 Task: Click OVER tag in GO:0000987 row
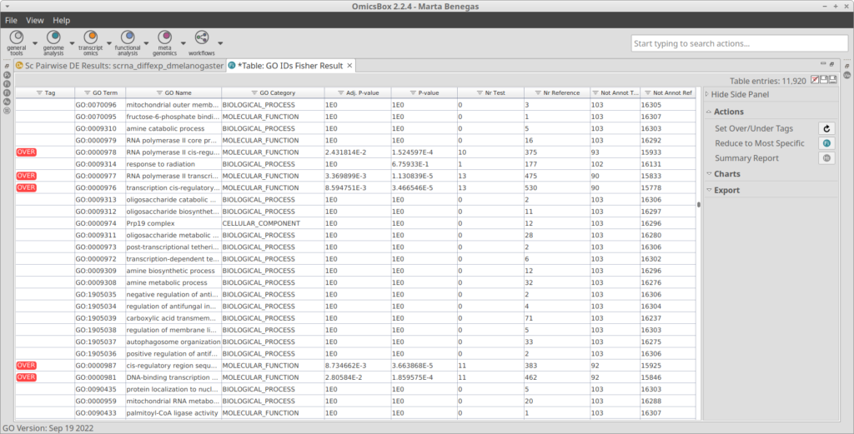pos(26,366)
